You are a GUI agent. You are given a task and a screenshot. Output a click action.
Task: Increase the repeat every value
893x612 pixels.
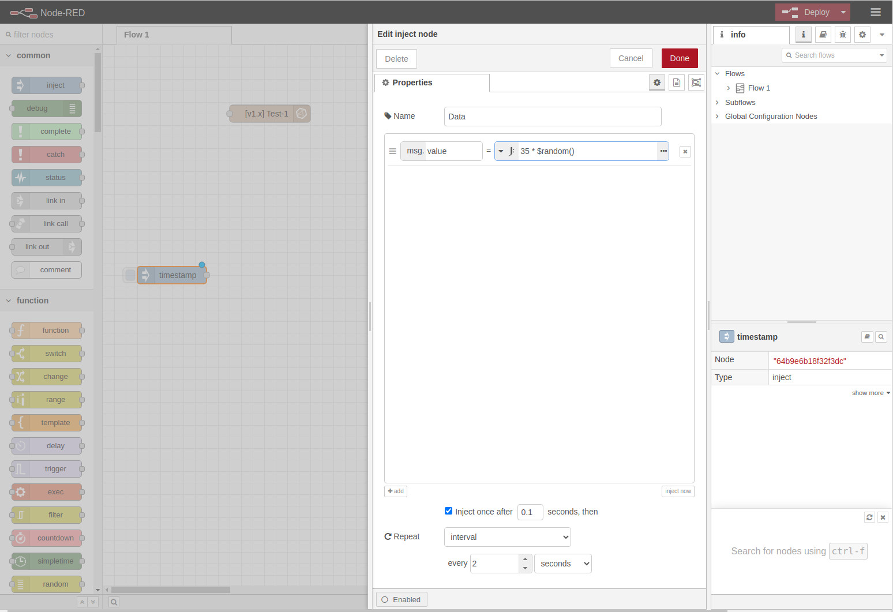click(x=525, y=559)
